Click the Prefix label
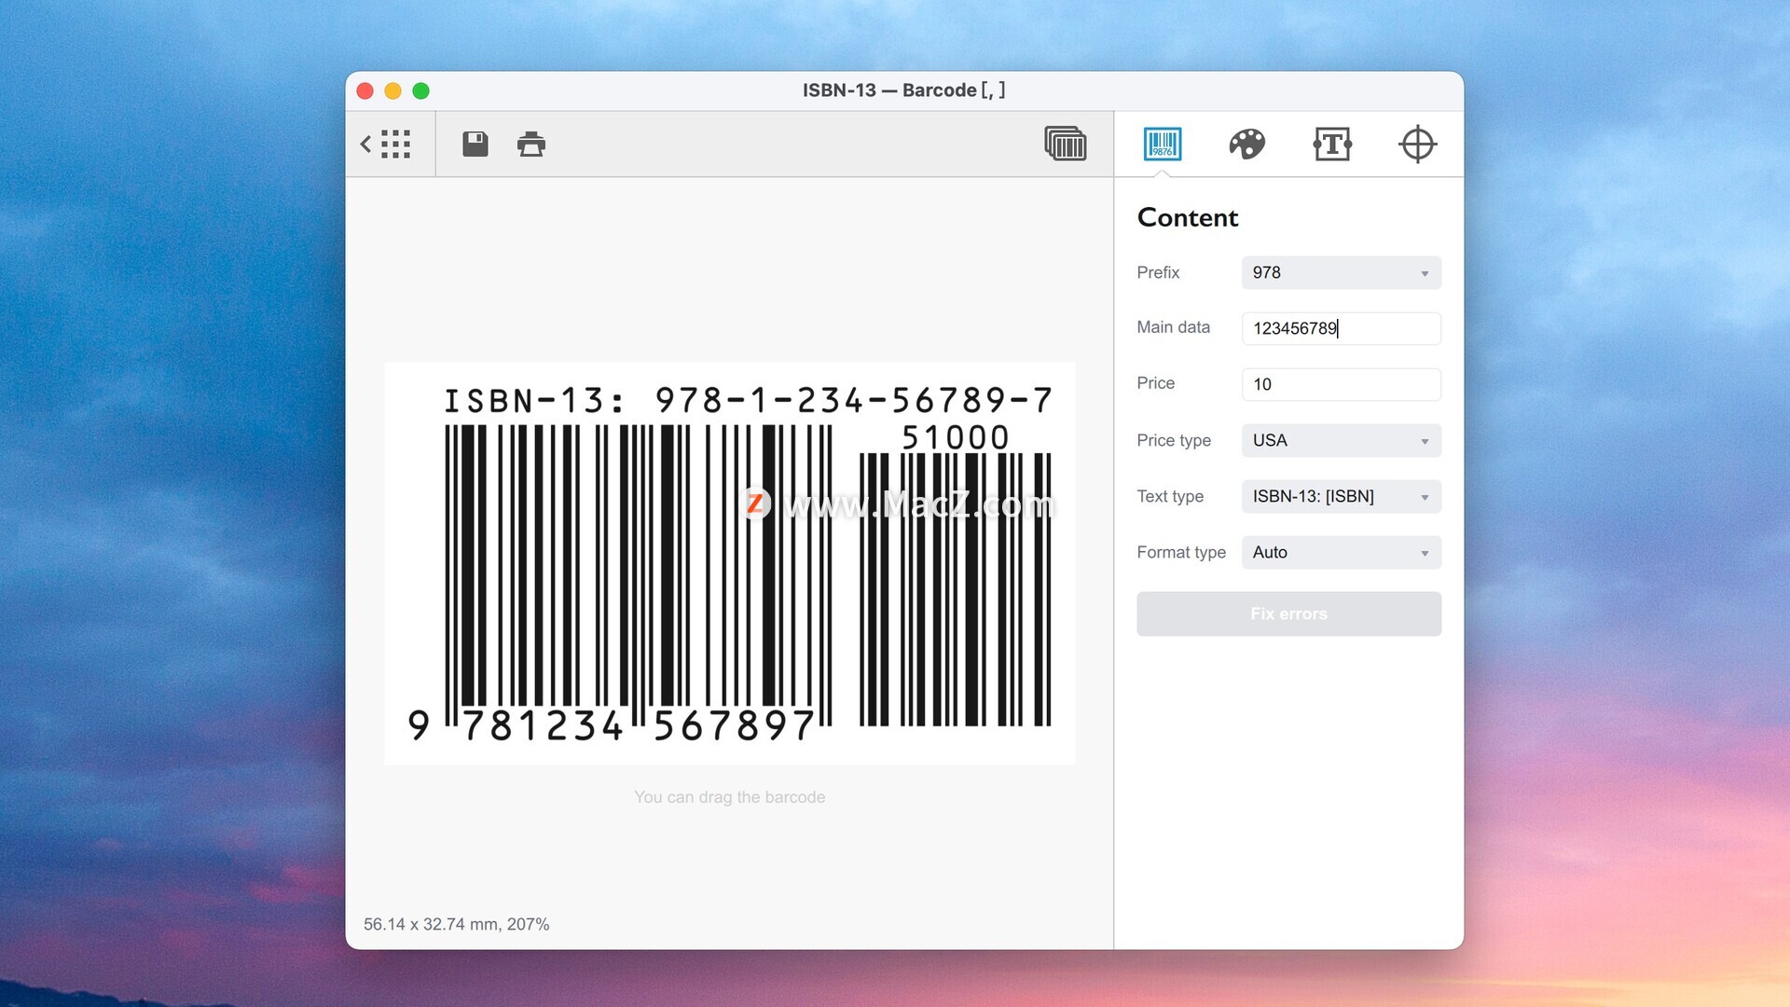This screenshot has height=1007, width=1790. pos(1158,272)
